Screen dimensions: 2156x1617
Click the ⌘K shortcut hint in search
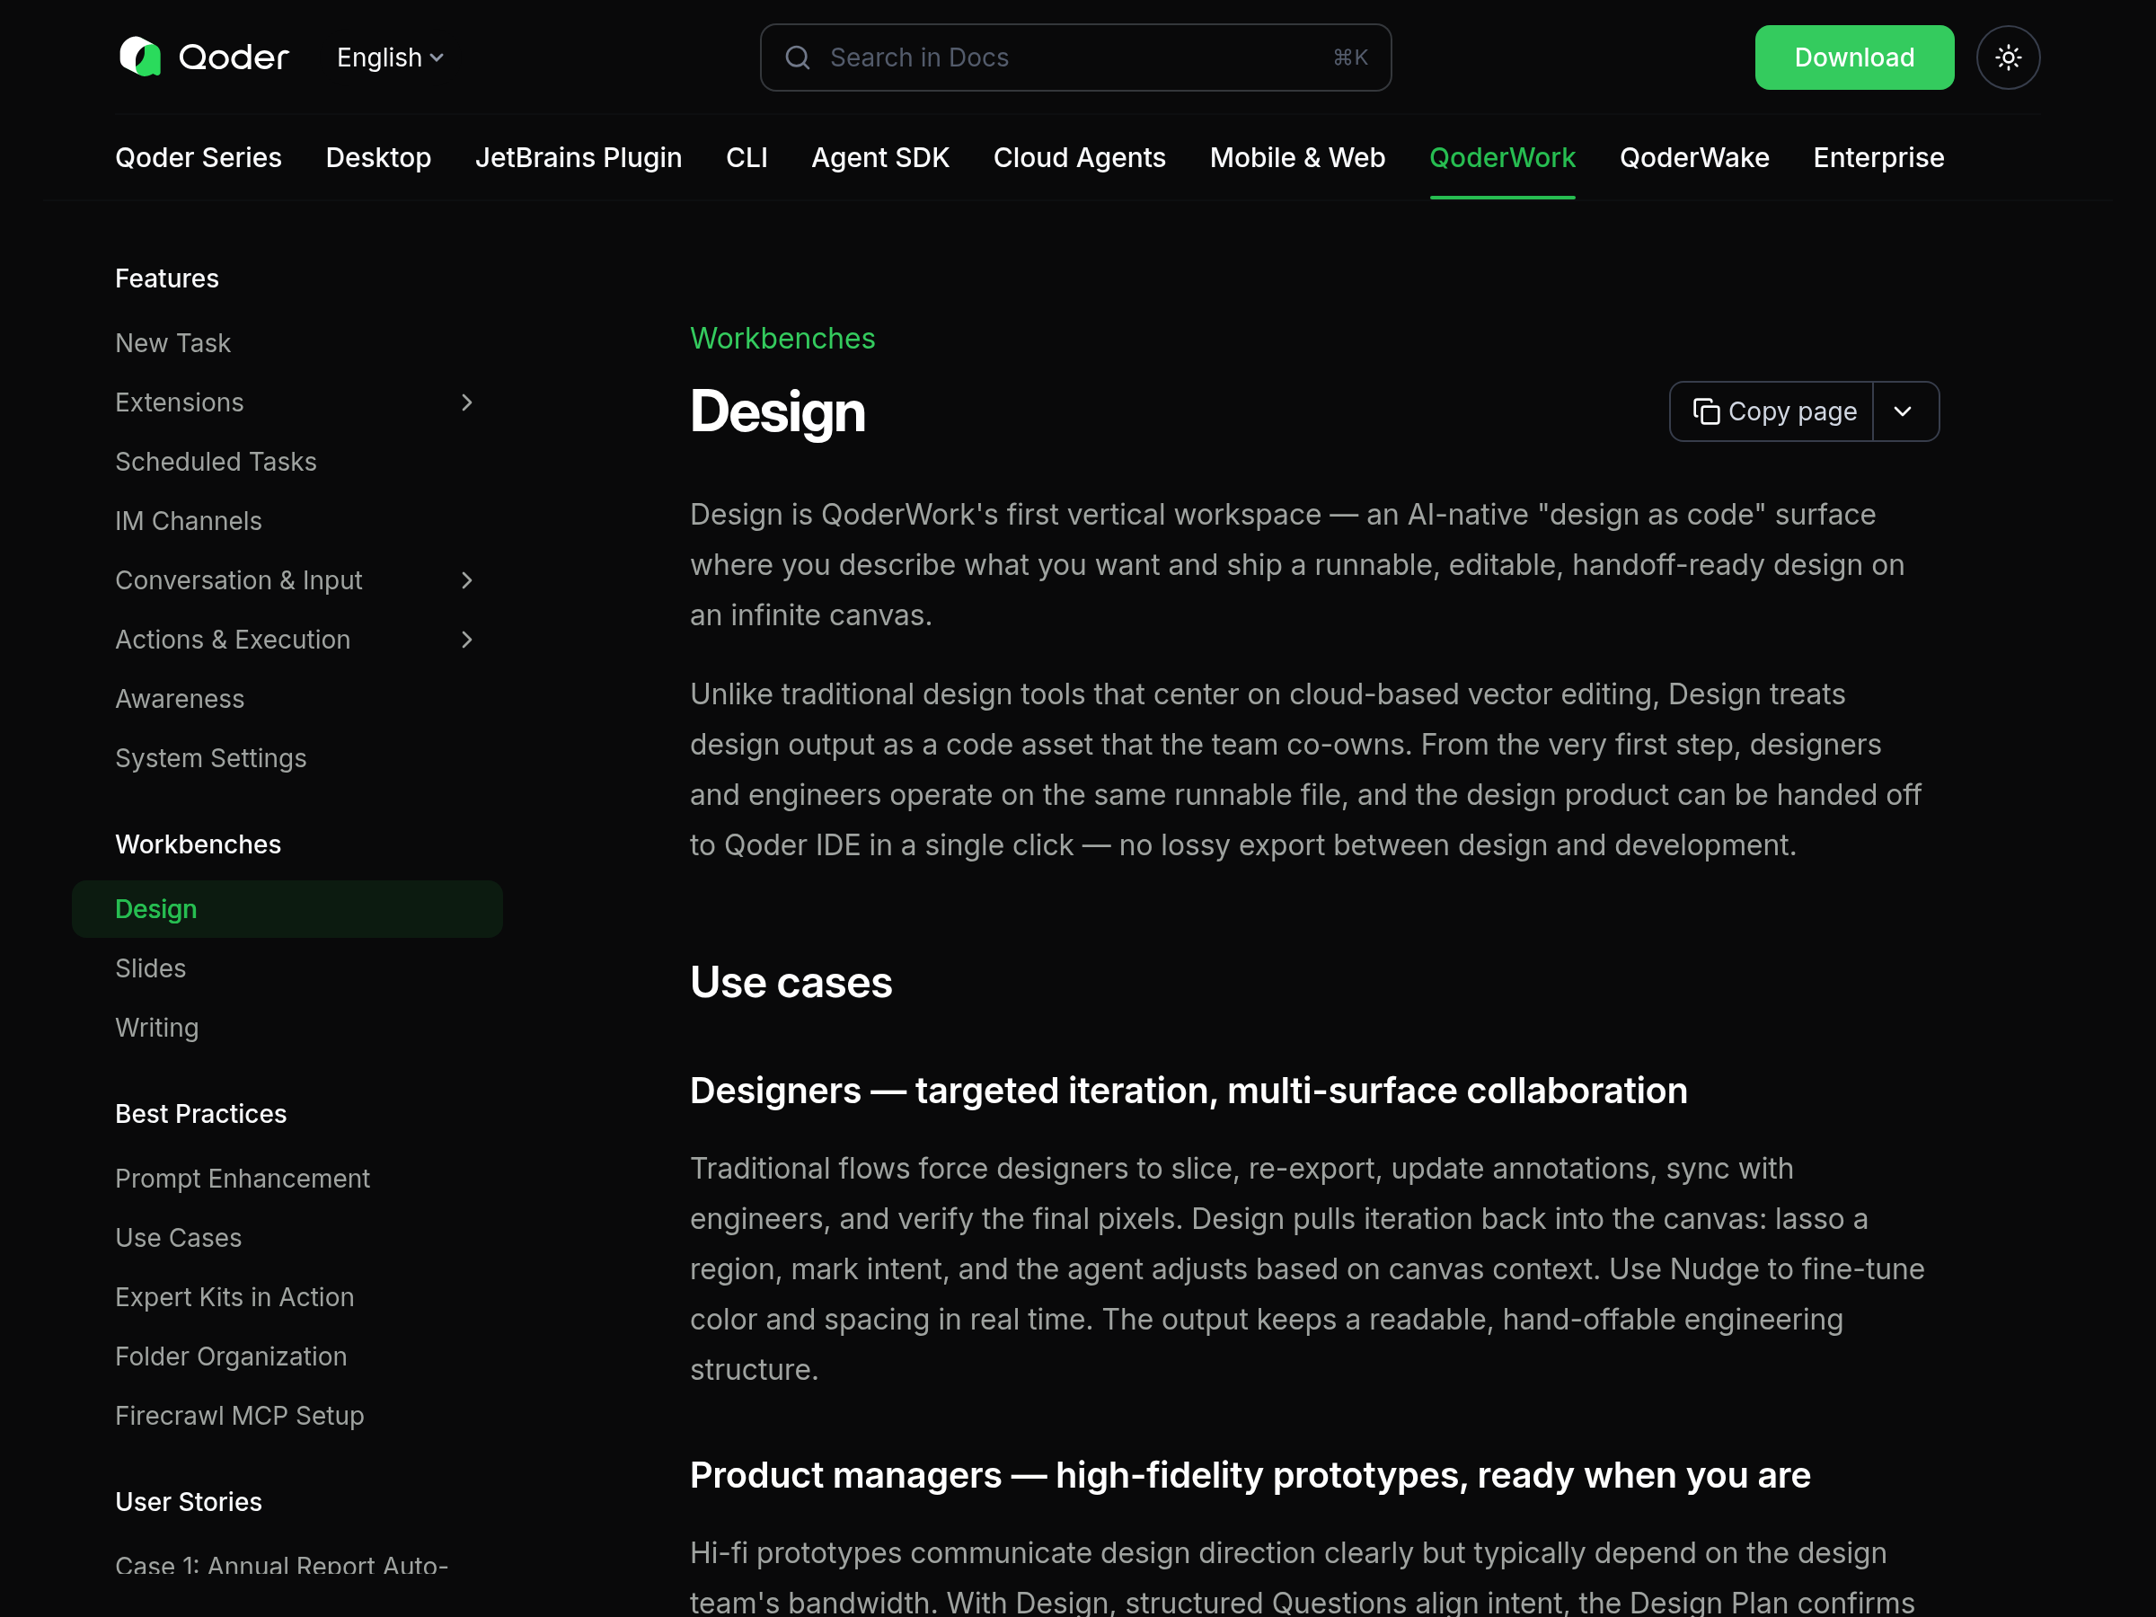pos(1351,57)
